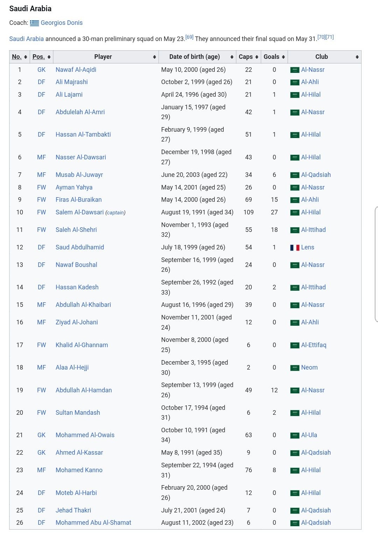Click the Greece flag icon beside Georgios Donis
The height and width of the screenshot is (537, 378).
(34, 23)
